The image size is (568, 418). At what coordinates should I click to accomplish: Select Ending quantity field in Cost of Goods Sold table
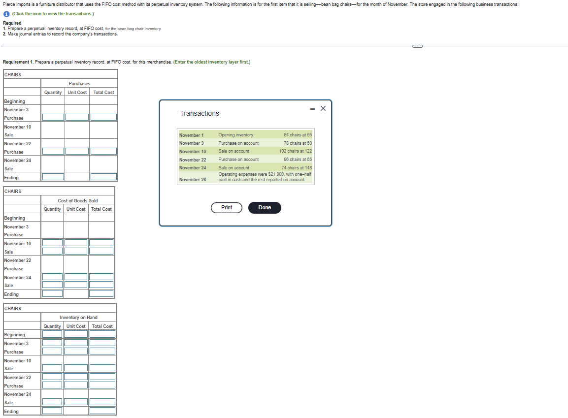(53, 293)
